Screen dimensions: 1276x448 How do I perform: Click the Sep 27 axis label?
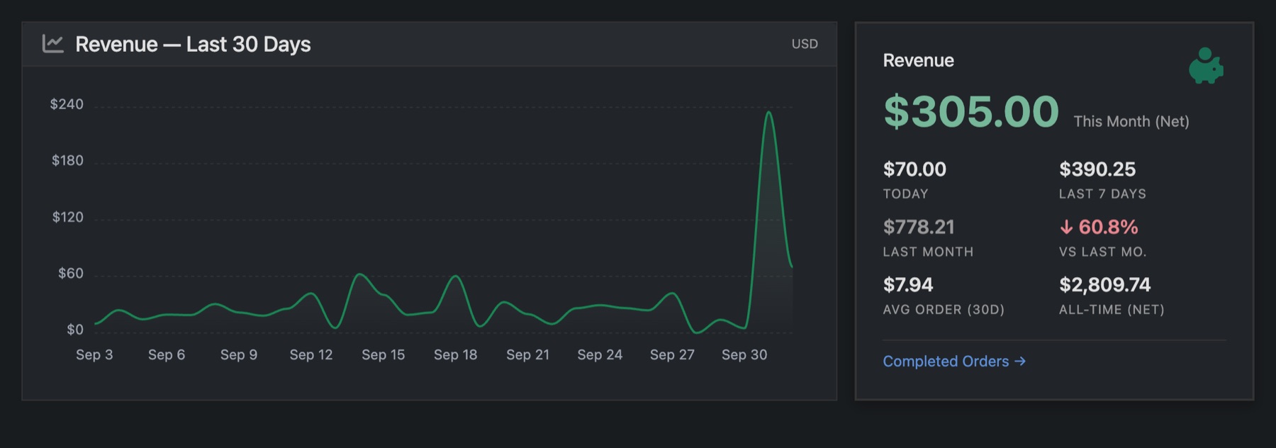672,354
